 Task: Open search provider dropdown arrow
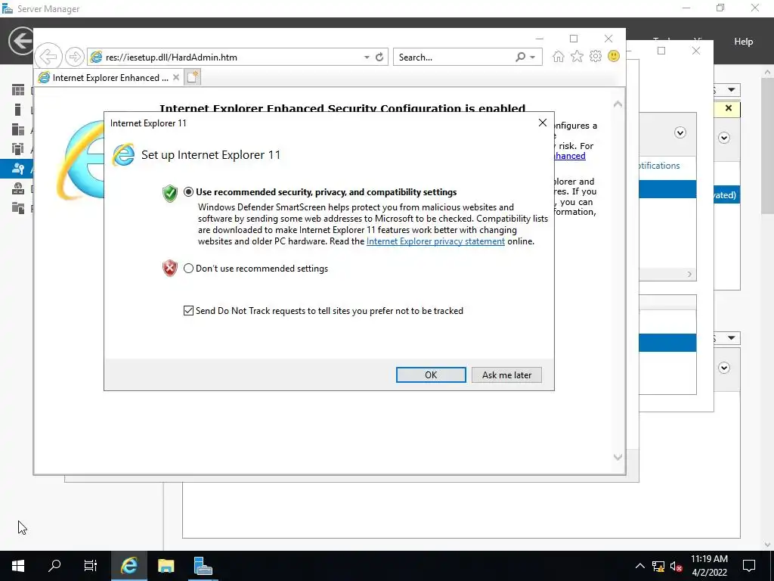[533, 57]
